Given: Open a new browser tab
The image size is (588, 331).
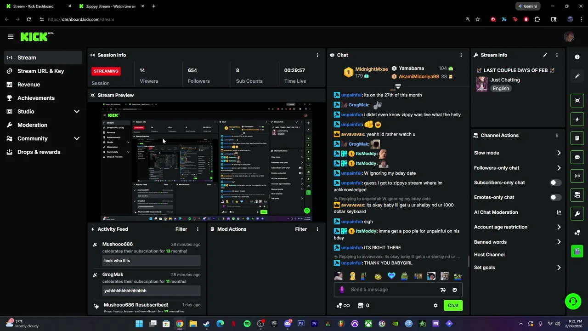Looking at the screenshot, I should point(153,6).
